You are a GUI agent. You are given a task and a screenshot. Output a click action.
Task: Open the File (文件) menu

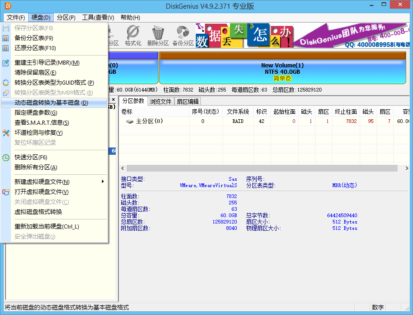[16, 17]
